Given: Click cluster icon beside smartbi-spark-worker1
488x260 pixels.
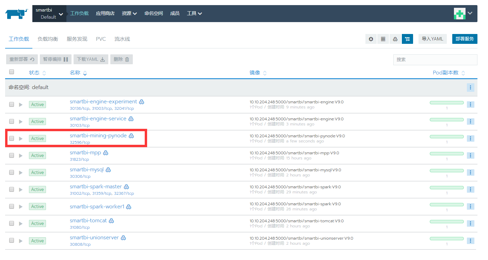Looking at the screenshot, I should (129, 207).
